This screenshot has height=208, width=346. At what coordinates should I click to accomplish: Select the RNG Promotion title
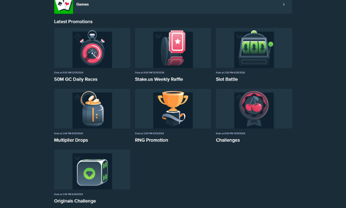tap(152, 140)
